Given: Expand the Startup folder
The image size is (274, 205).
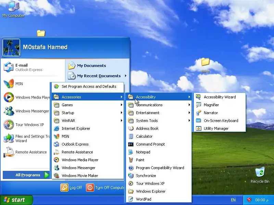Looking at the screenshot, I should coord(88,113).
